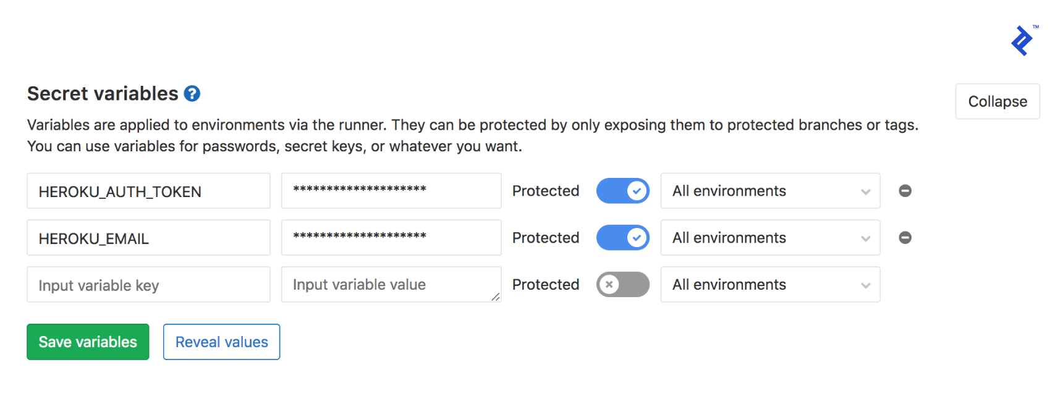The width and height of the screenshot is (1063, 404).
Task: Click the Input variable value field
Action: pyautogui.click(x=391, y=284)
